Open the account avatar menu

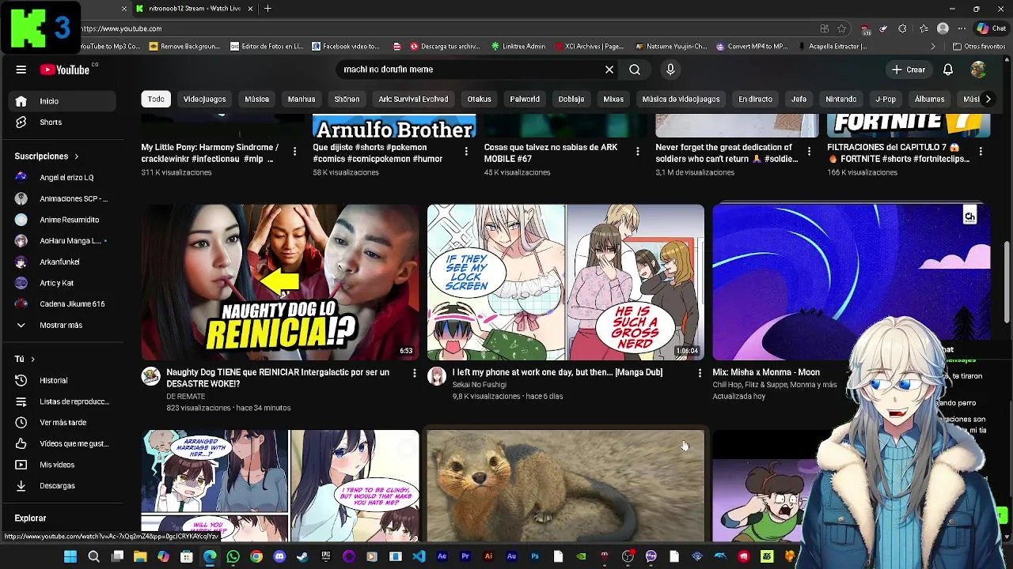(978, 70)
